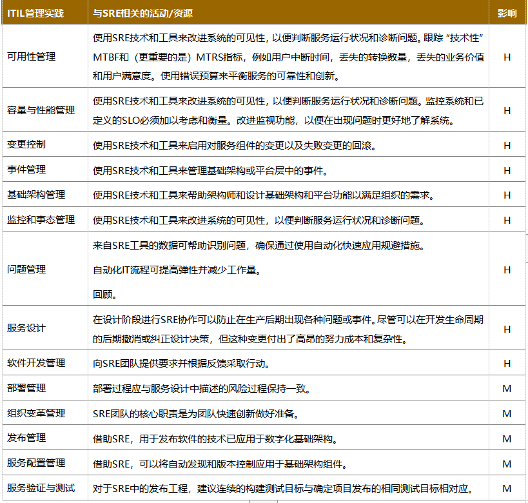This screenshot has height=503, width=528.
Task: Click the 变更控制 cell
Action: pos(26,144)
